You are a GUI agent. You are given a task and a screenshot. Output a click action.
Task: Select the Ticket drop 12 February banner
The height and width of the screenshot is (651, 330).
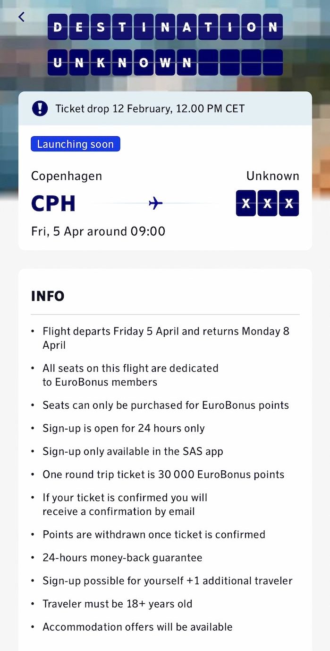(165, 108)
